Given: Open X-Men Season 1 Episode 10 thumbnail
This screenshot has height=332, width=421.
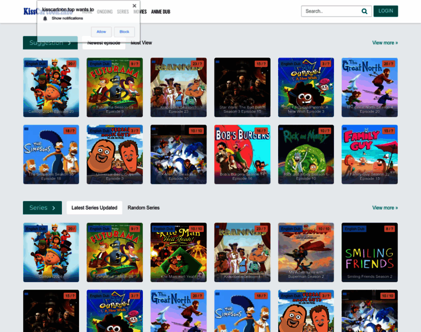Looking at the screenshot, I should pos(178,154).
